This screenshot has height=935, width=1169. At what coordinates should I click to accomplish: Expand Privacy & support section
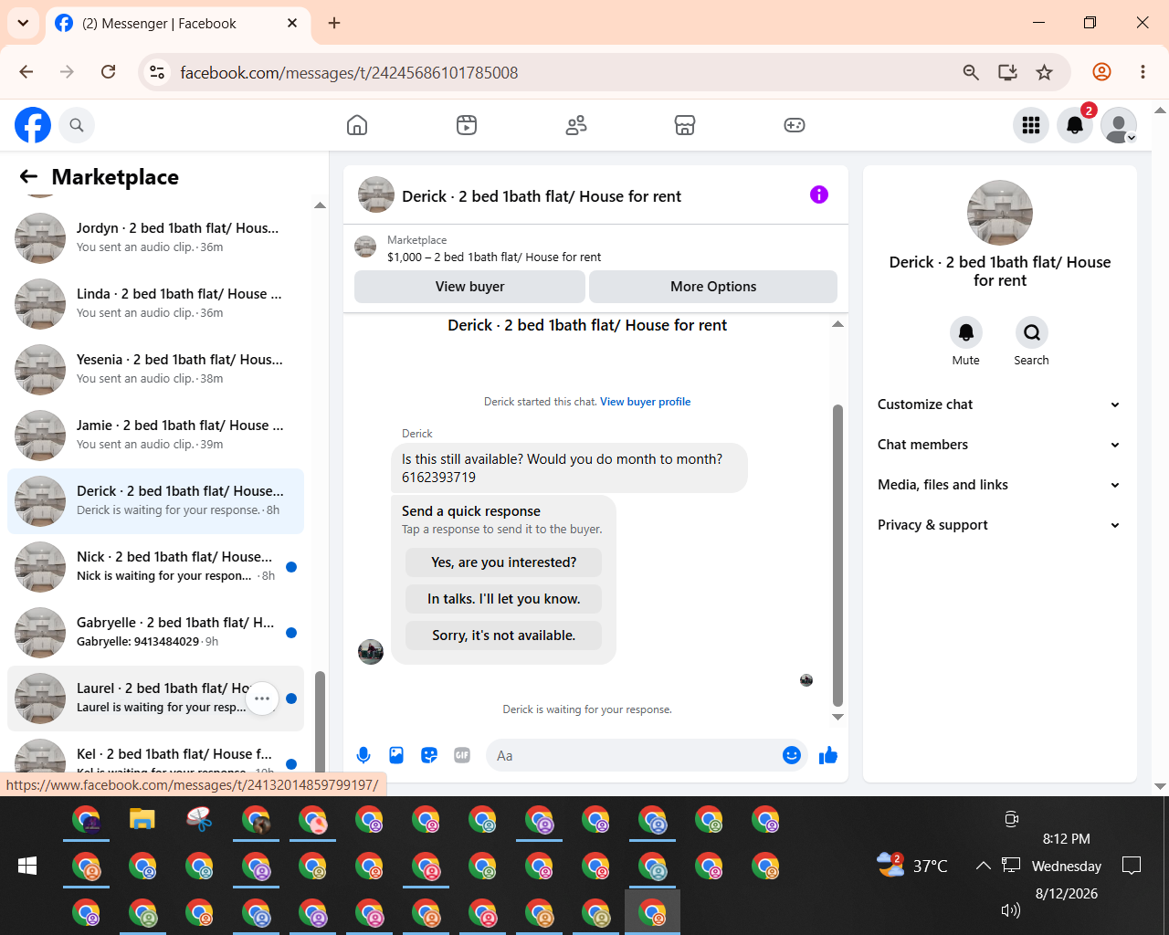pos(999,525)
